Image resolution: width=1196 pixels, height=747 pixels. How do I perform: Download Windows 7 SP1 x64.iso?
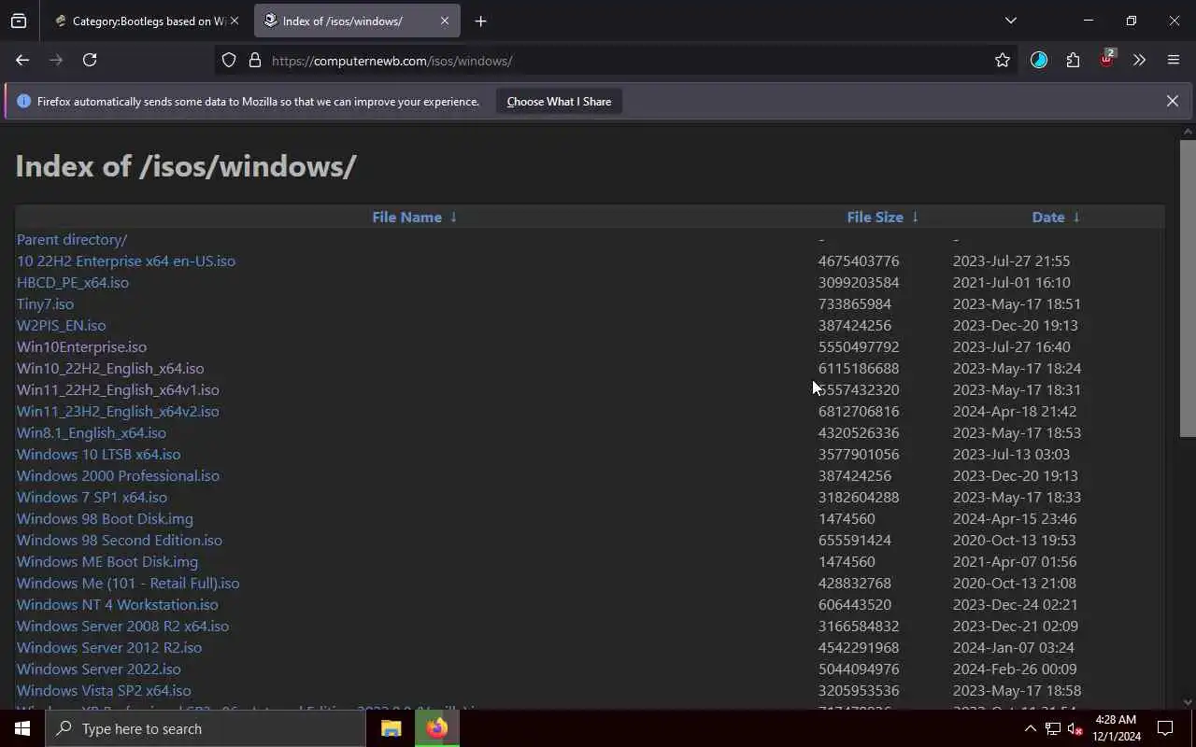click(92, 497)
